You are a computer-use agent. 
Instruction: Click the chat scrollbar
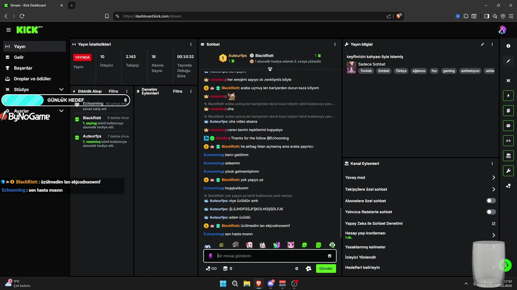(341, 223)
